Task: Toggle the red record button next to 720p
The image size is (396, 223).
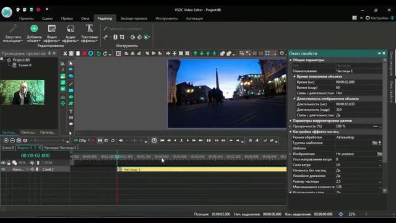Action: coord(93,141)
